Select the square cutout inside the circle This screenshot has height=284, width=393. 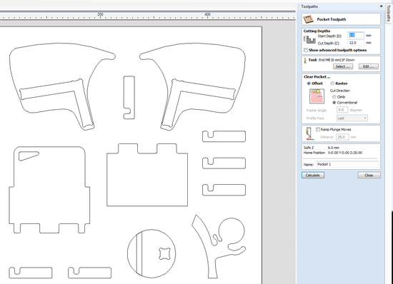tap(164, 253)
